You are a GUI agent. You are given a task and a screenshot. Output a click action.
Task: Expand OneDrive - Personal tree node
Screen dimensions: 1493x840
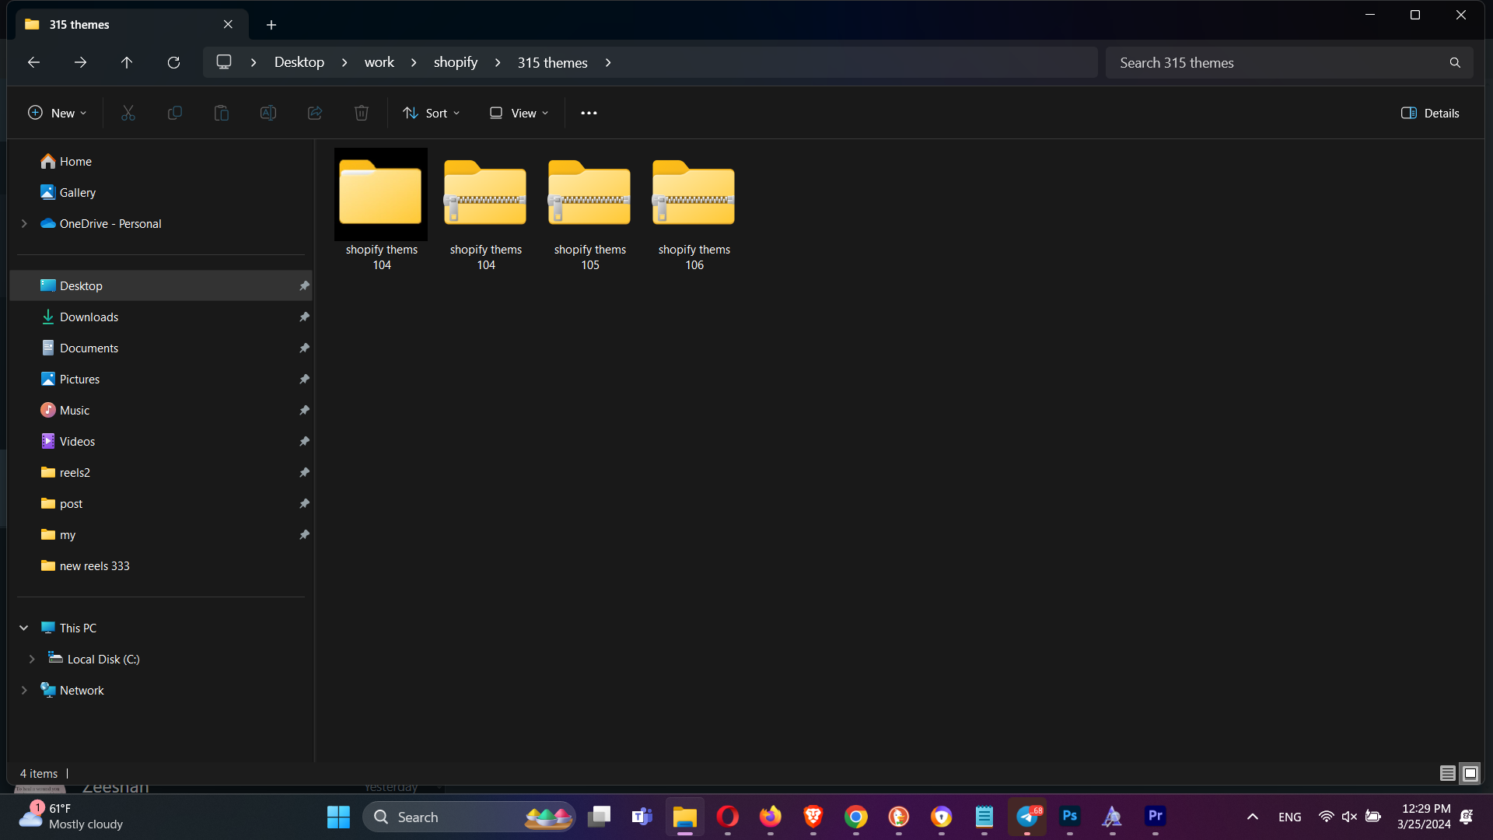[x=24, y=223]
